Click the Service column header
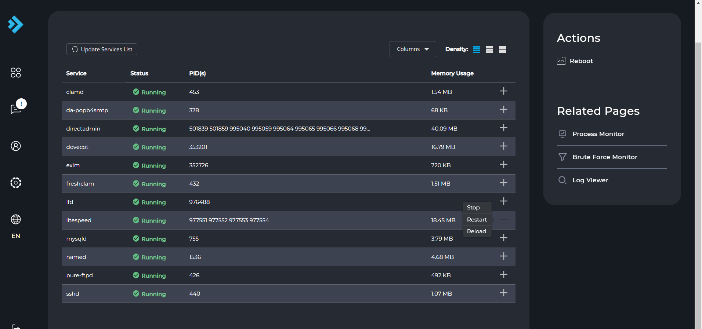Viewport: 702px width, 329px height. 76,73
